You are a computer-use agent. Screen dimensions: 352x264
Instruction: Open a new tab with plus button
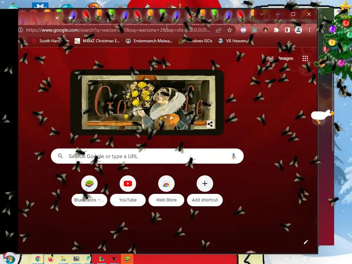pyautogui.click(x=70, y=18)
